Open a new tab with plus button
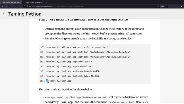Image resolution: width=184 pixels, height=104 pixels. pyautogui.click(x=47, y=2)
